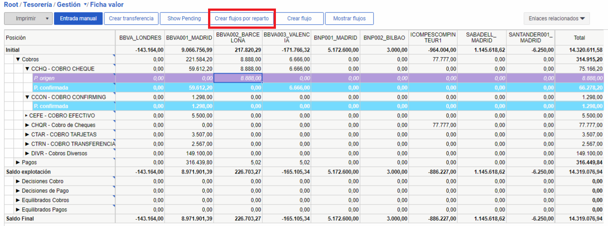The image size is (608, 226).
Task: Click the Show Pending button
Action: click(184, 18)
